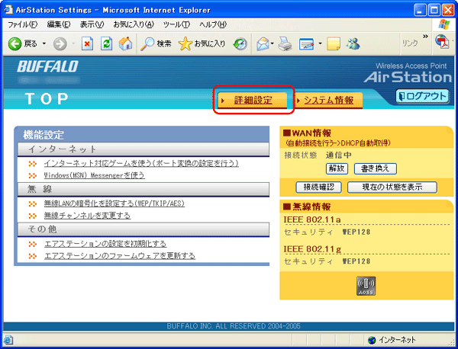The height and width of the screenshot is (349, 458).
Task: Click the インターネット section header
Action: click(x=144, y=149)
